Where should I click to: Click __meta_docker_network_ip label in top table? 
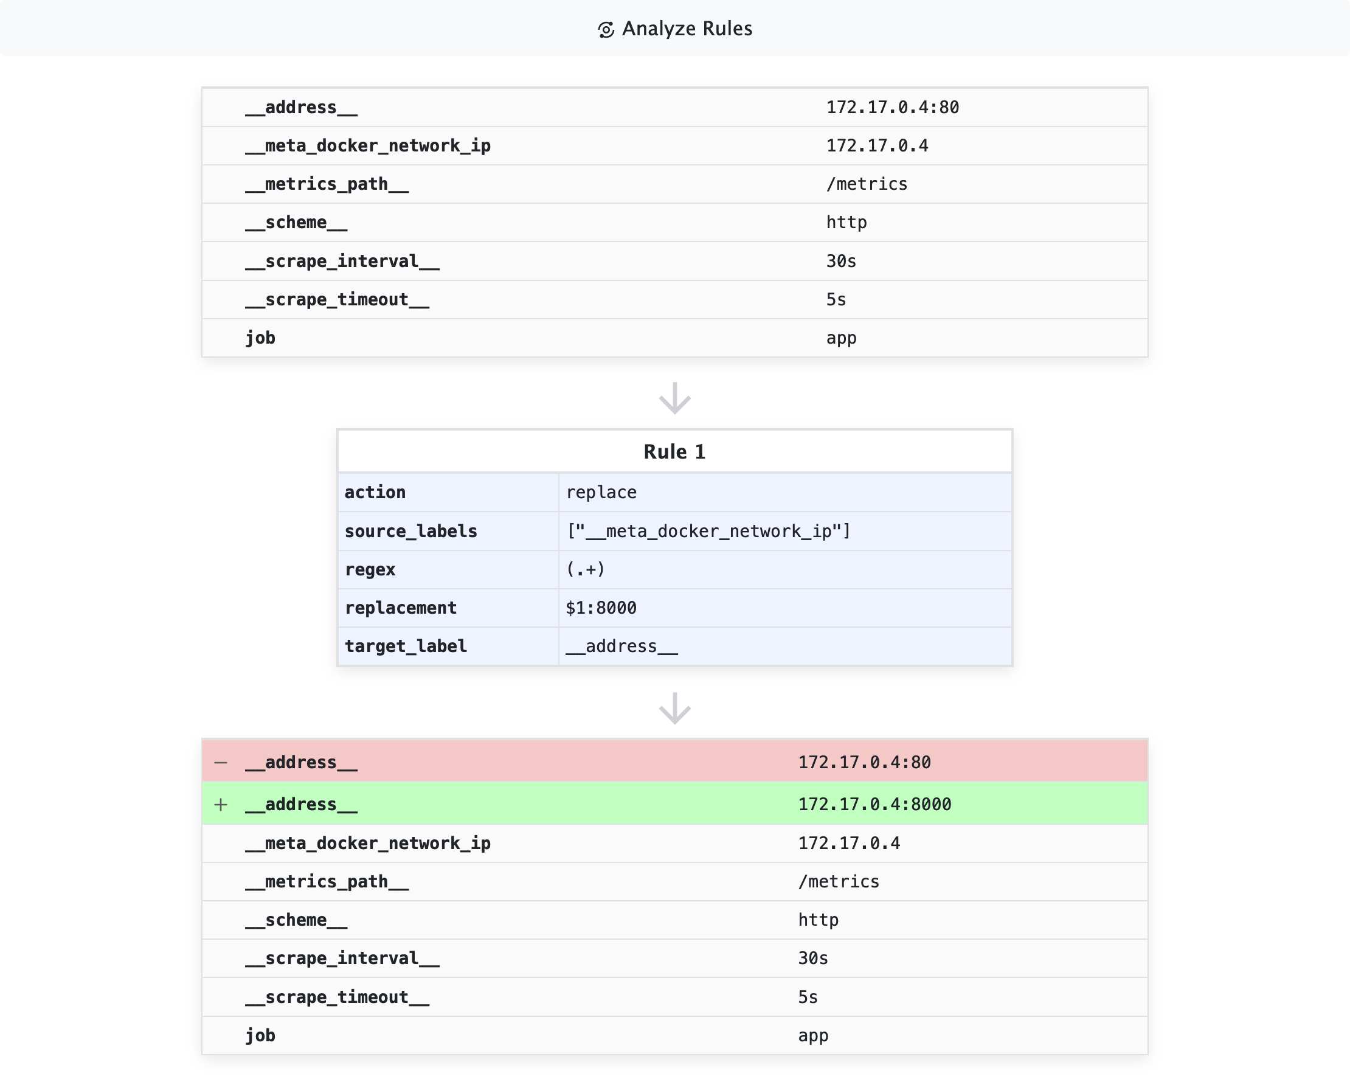point(367,146)
